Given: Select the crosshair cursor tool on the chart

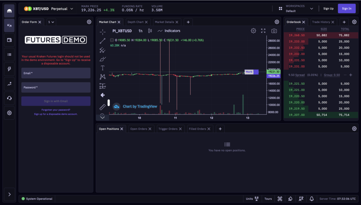Looking at the screenshot, I should point(103,32).
